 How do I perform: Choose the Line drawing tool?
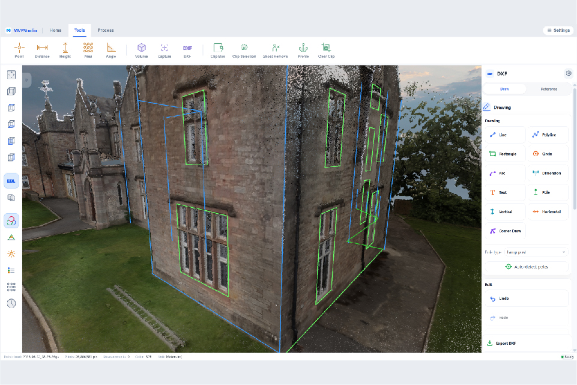point(505,135)
